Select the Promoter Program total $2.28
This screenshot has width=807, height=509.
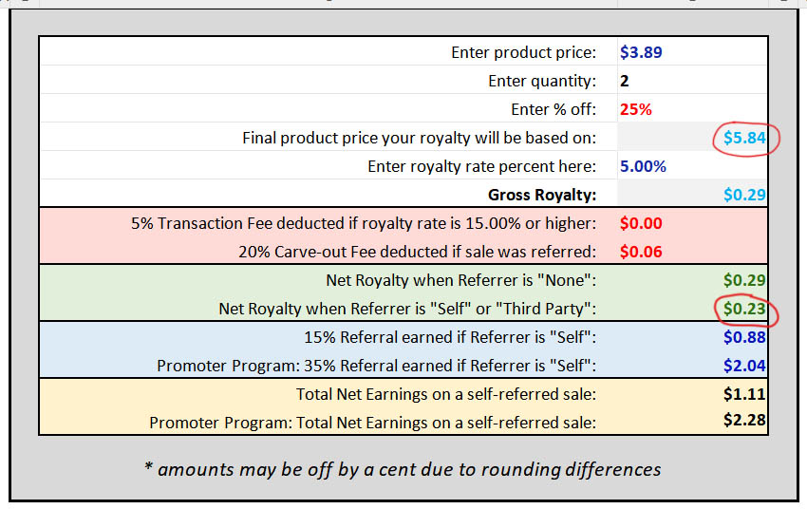pos(744,420)
